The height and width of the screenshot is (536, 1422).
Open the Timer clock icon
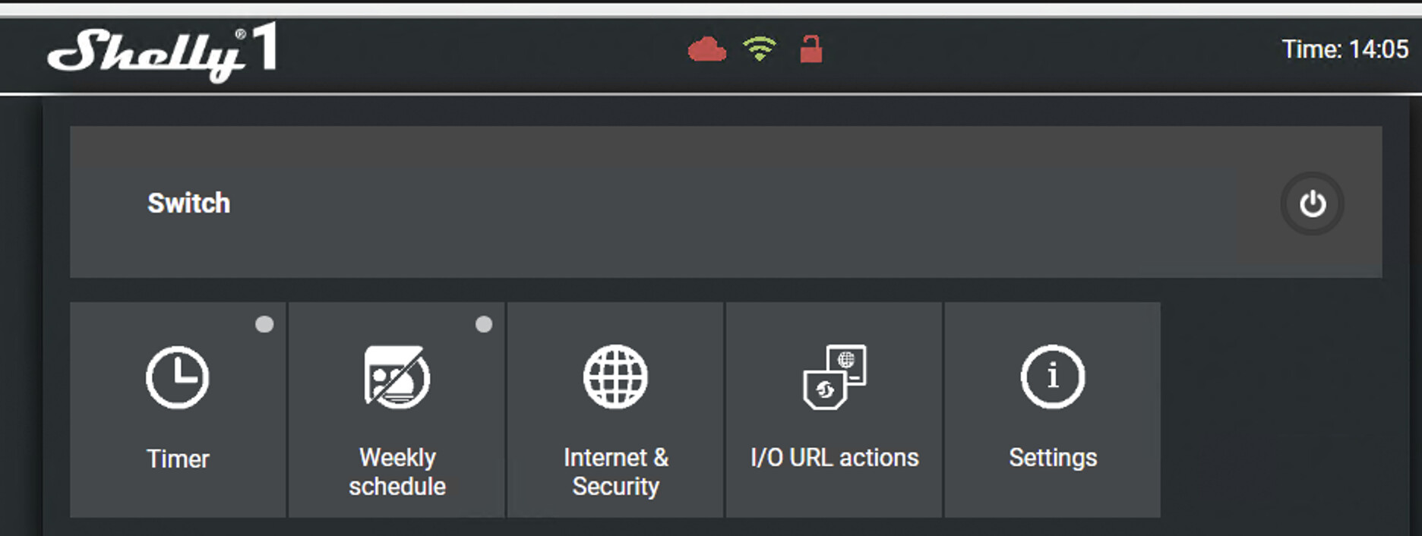point(177,377)
